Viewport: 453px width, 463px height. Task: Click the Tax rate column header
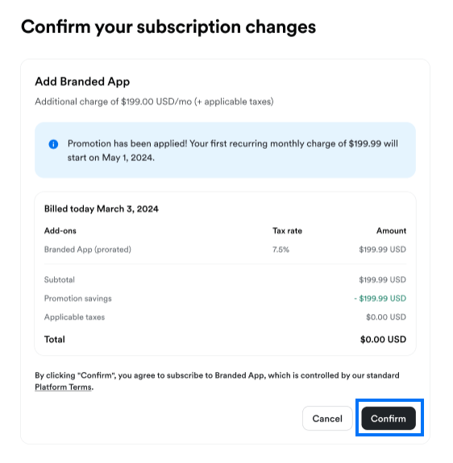(287, 230)
